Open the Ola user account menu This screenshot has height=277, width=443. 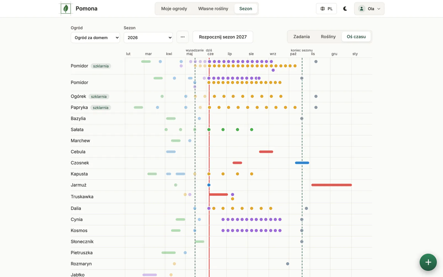click(369, 9)
